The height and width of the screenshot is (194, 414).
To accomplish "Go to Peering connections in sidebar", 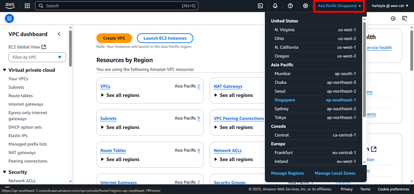I will (28, 161).
